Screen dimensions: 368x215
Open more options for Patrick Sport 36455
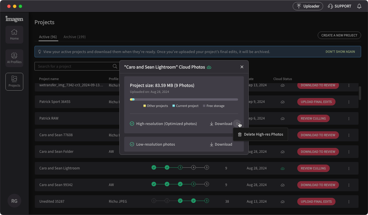349,102
